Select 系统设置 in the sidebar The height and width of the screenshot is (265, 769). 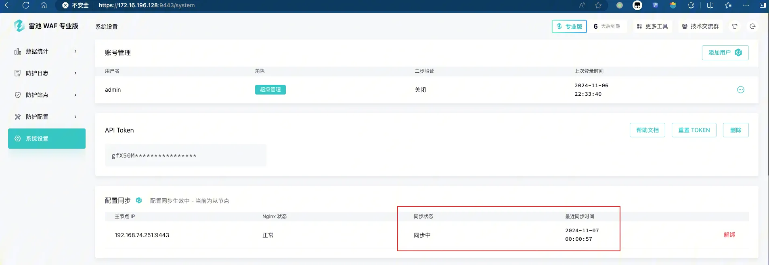[46, 139]
